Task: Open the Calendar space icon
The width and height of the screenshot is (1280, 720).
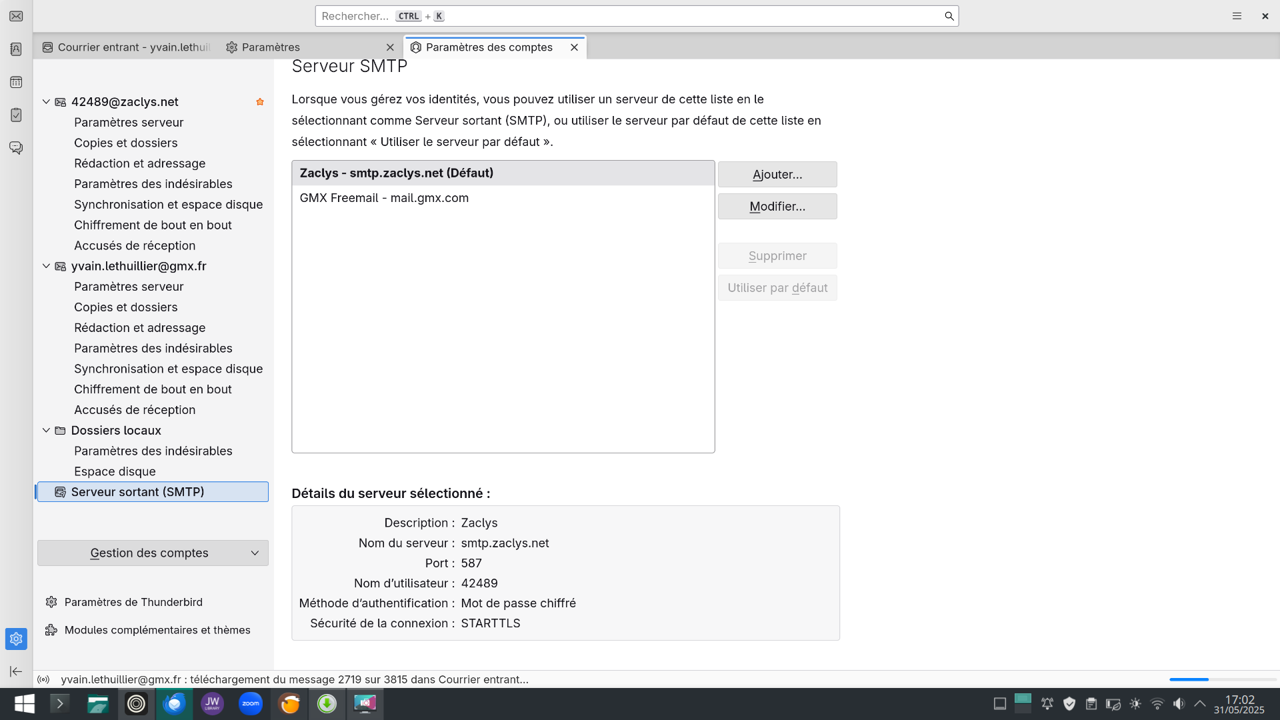Action: (16, 82)
